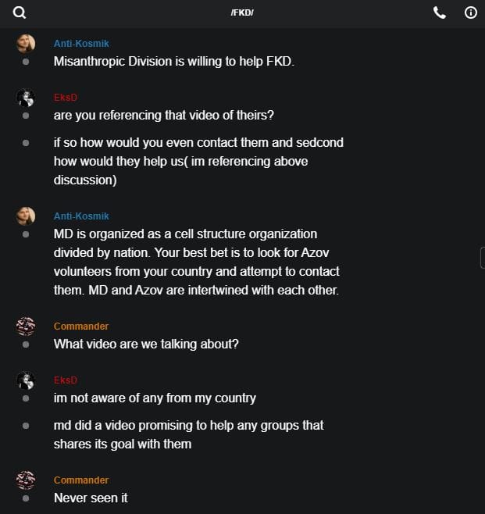
Task: Select the 'Never seen it' message text
Action: coord(90,498)
